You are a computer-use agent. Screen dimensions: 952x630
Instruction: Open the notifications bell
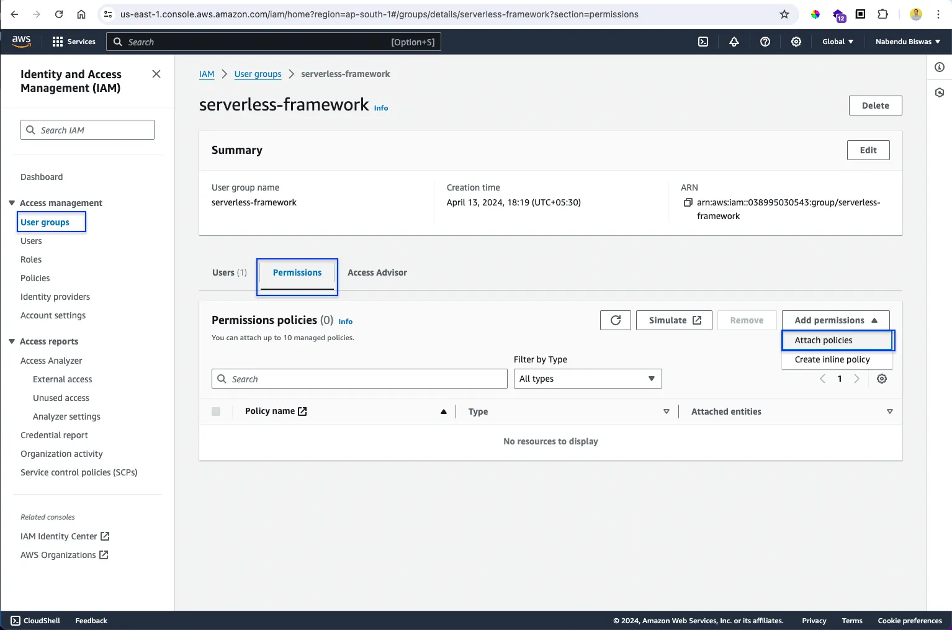[x=734, y=42]
